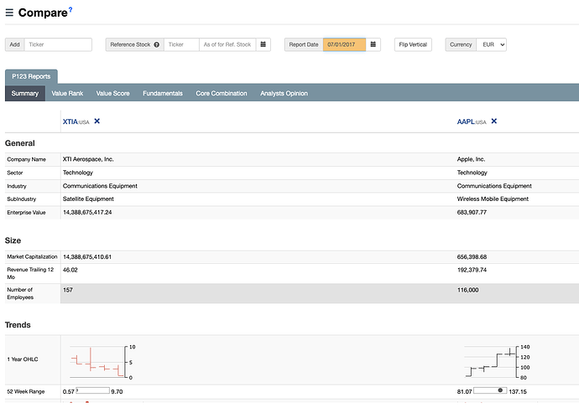Viewport: 579px width, 413px height.
Task: Click the XTIA 52 Week Range bar
Action: pos(92,390)
